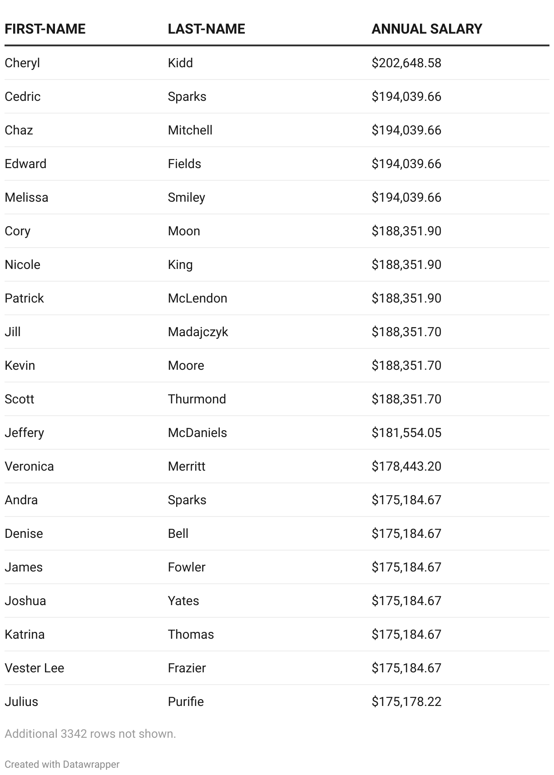Image resolution: width=554 pixels, height=775 pixels.
Task: Select the Vester Lee first-name cell
Action: click(x=35, y=668)
